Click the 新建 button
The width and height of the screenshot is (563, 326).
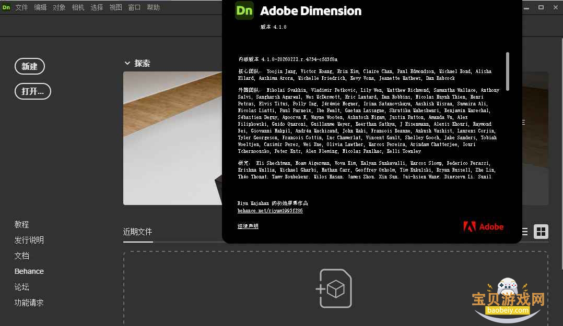point(29,66)
